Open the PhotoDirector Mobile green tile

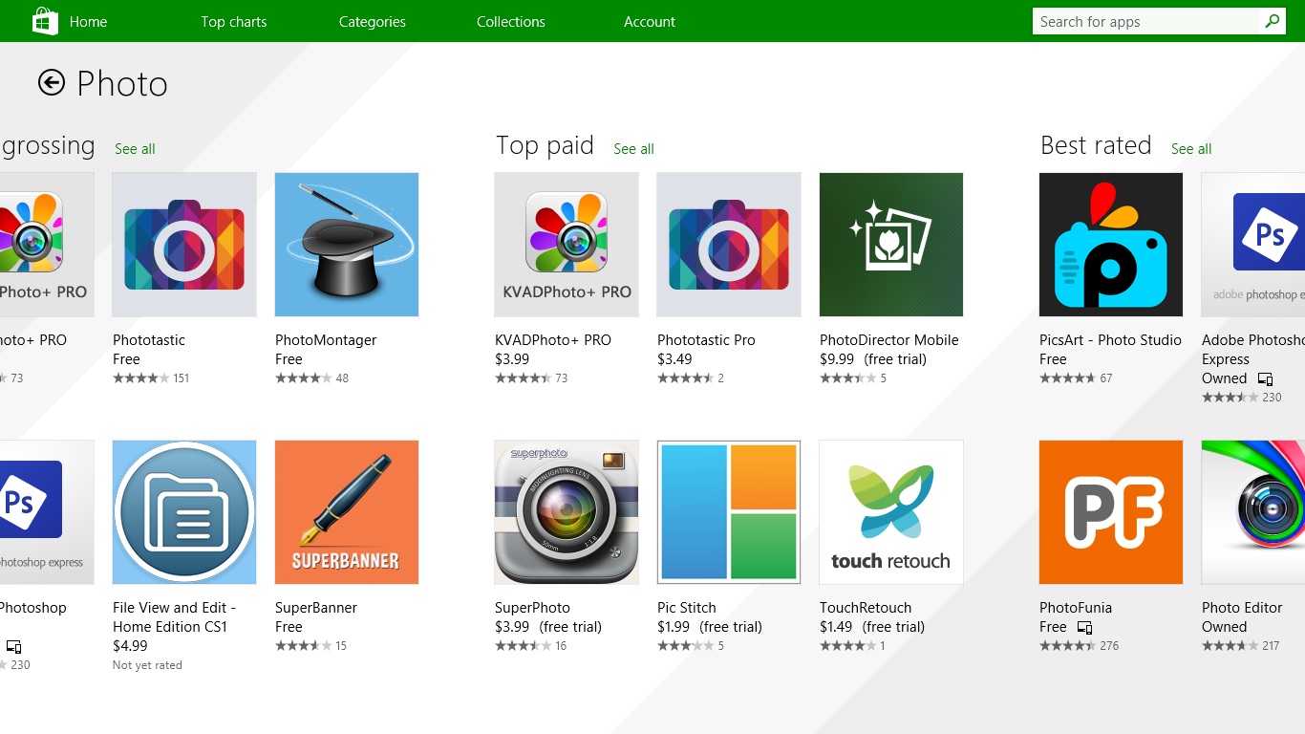click(891, 245)
